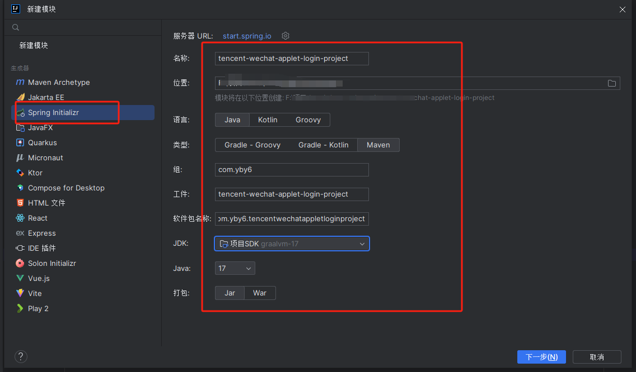Select Groovy as the language
The image size is (636, 372).
coord(308,120)
